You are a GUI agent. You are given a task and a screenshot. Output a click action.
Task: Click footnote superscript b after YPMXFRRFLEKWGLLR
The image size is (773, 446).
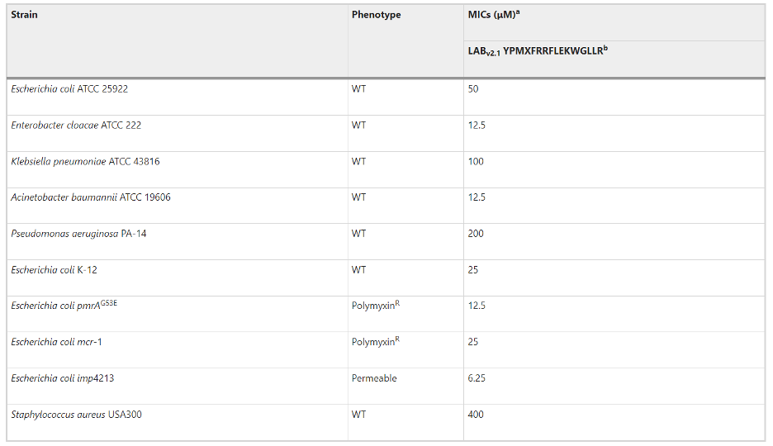605,49
